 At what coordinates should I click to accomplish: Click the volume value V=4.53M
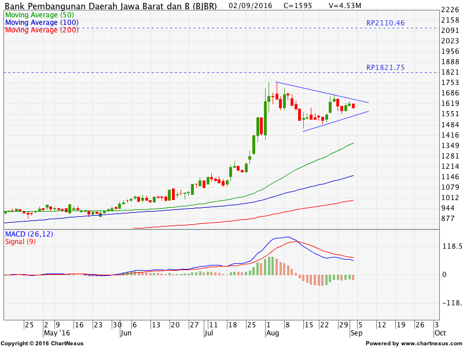pyautogui.click(x=345, y=6)
